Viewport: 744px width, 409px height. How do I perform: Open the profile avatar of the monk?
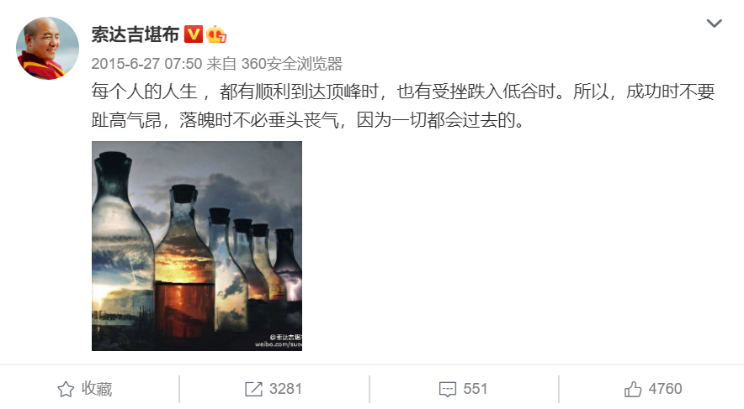click(47, 48)
